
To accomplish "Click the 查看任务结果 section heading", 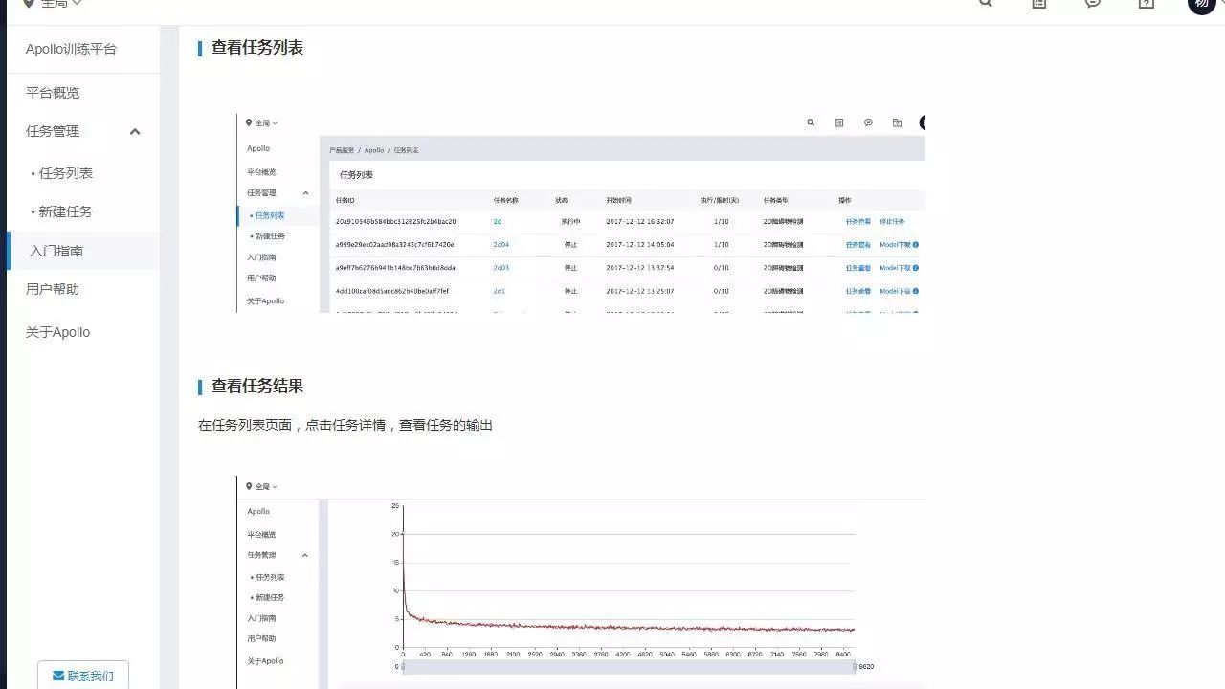I will point(257,387).
